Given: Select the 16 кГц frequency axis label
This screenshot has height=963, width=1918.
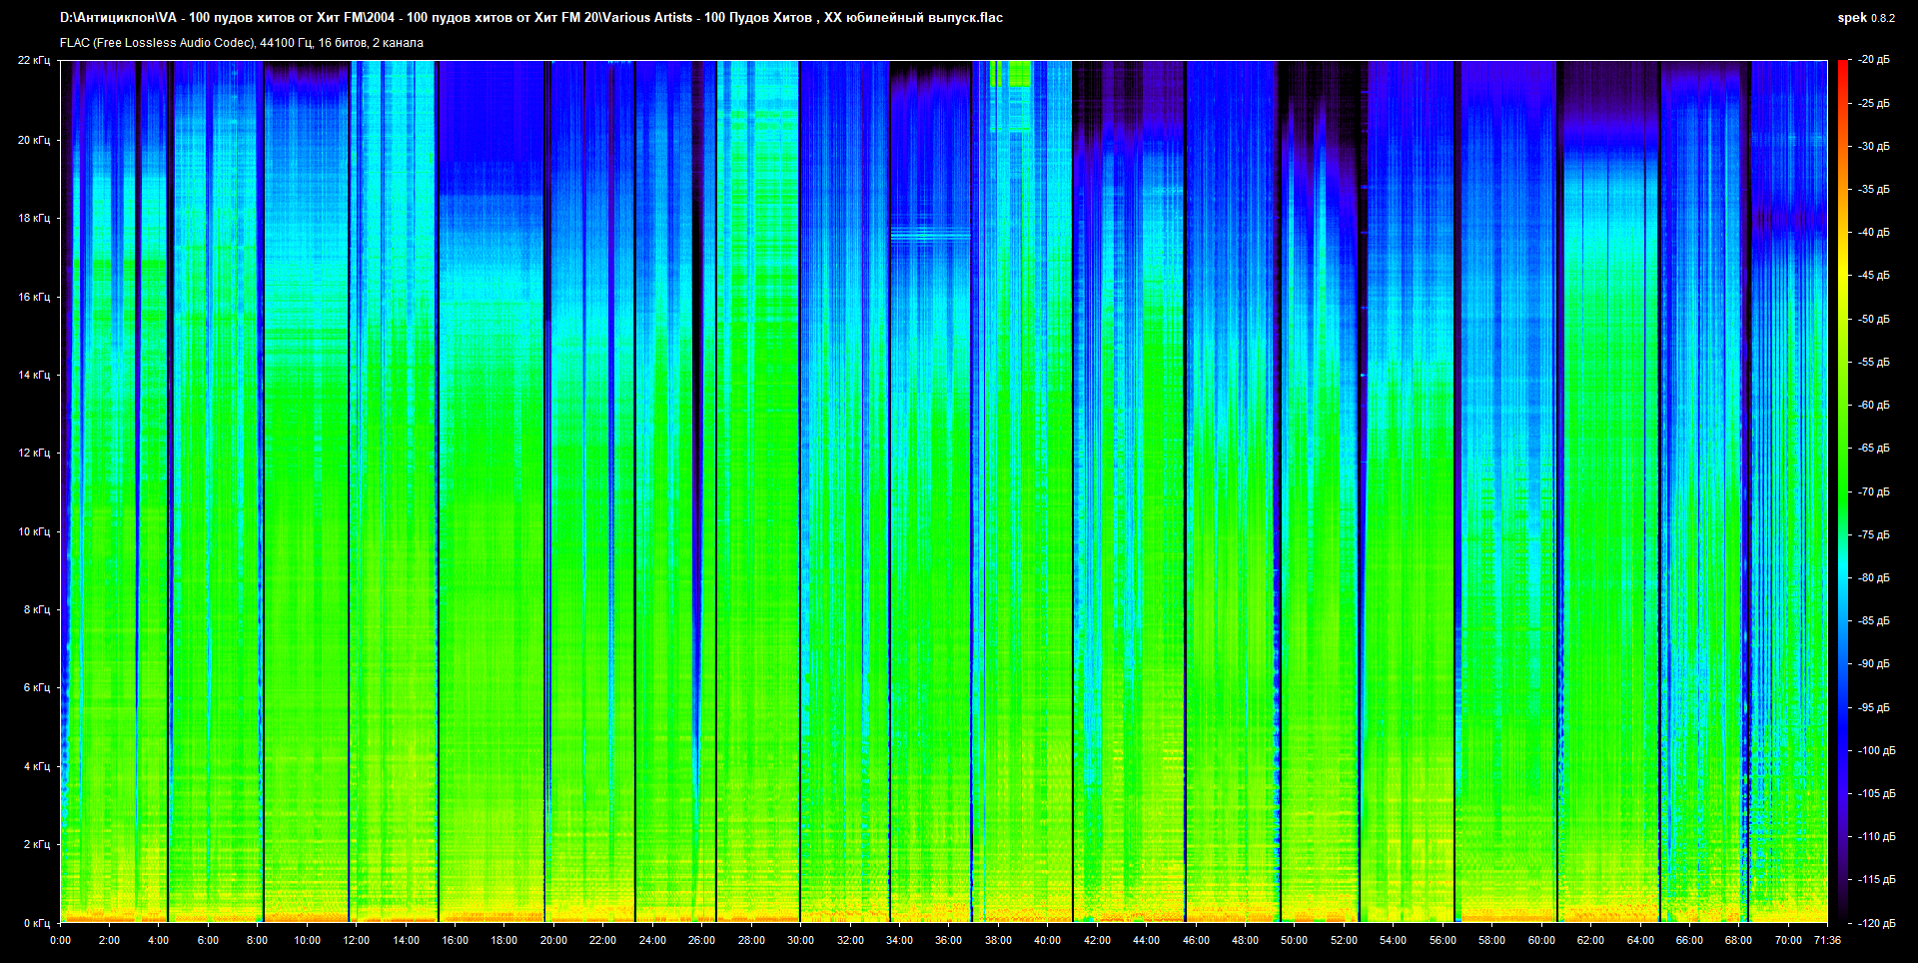Looking at the screenshot, I should pyautogui.click(x=33, y=297).
